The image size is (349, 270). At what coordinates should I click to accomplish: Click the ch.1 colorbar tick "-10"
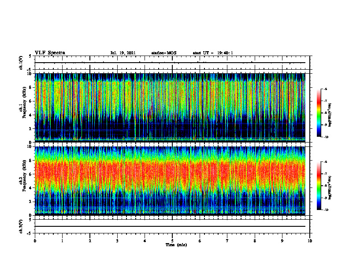pos(326,137)
